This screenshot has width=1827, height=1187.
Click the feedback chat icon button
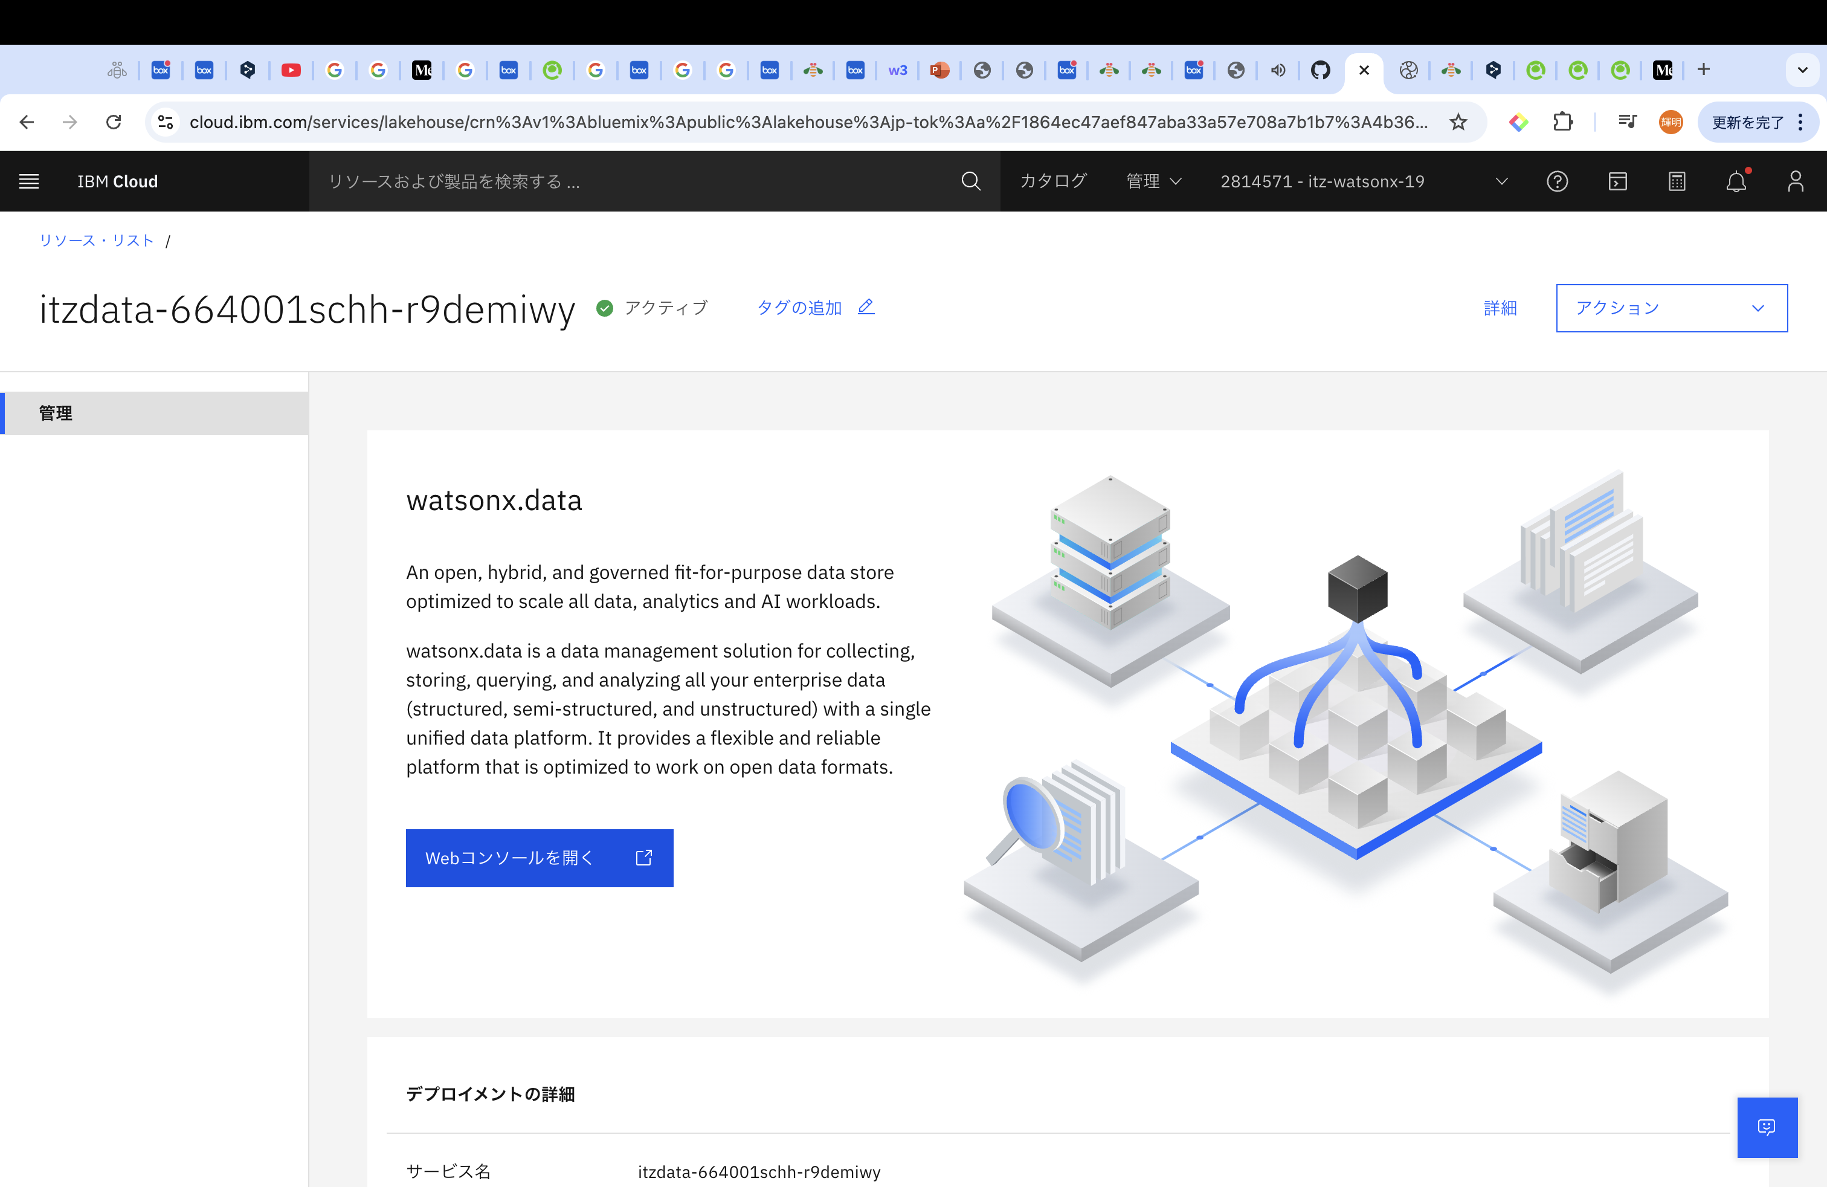pos(1767,1127)
